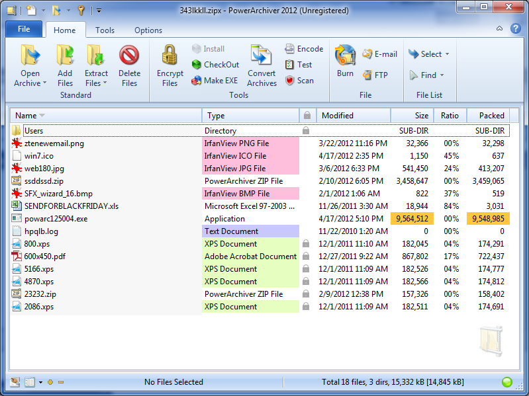Switch to the Options tab

coord(148,30)
